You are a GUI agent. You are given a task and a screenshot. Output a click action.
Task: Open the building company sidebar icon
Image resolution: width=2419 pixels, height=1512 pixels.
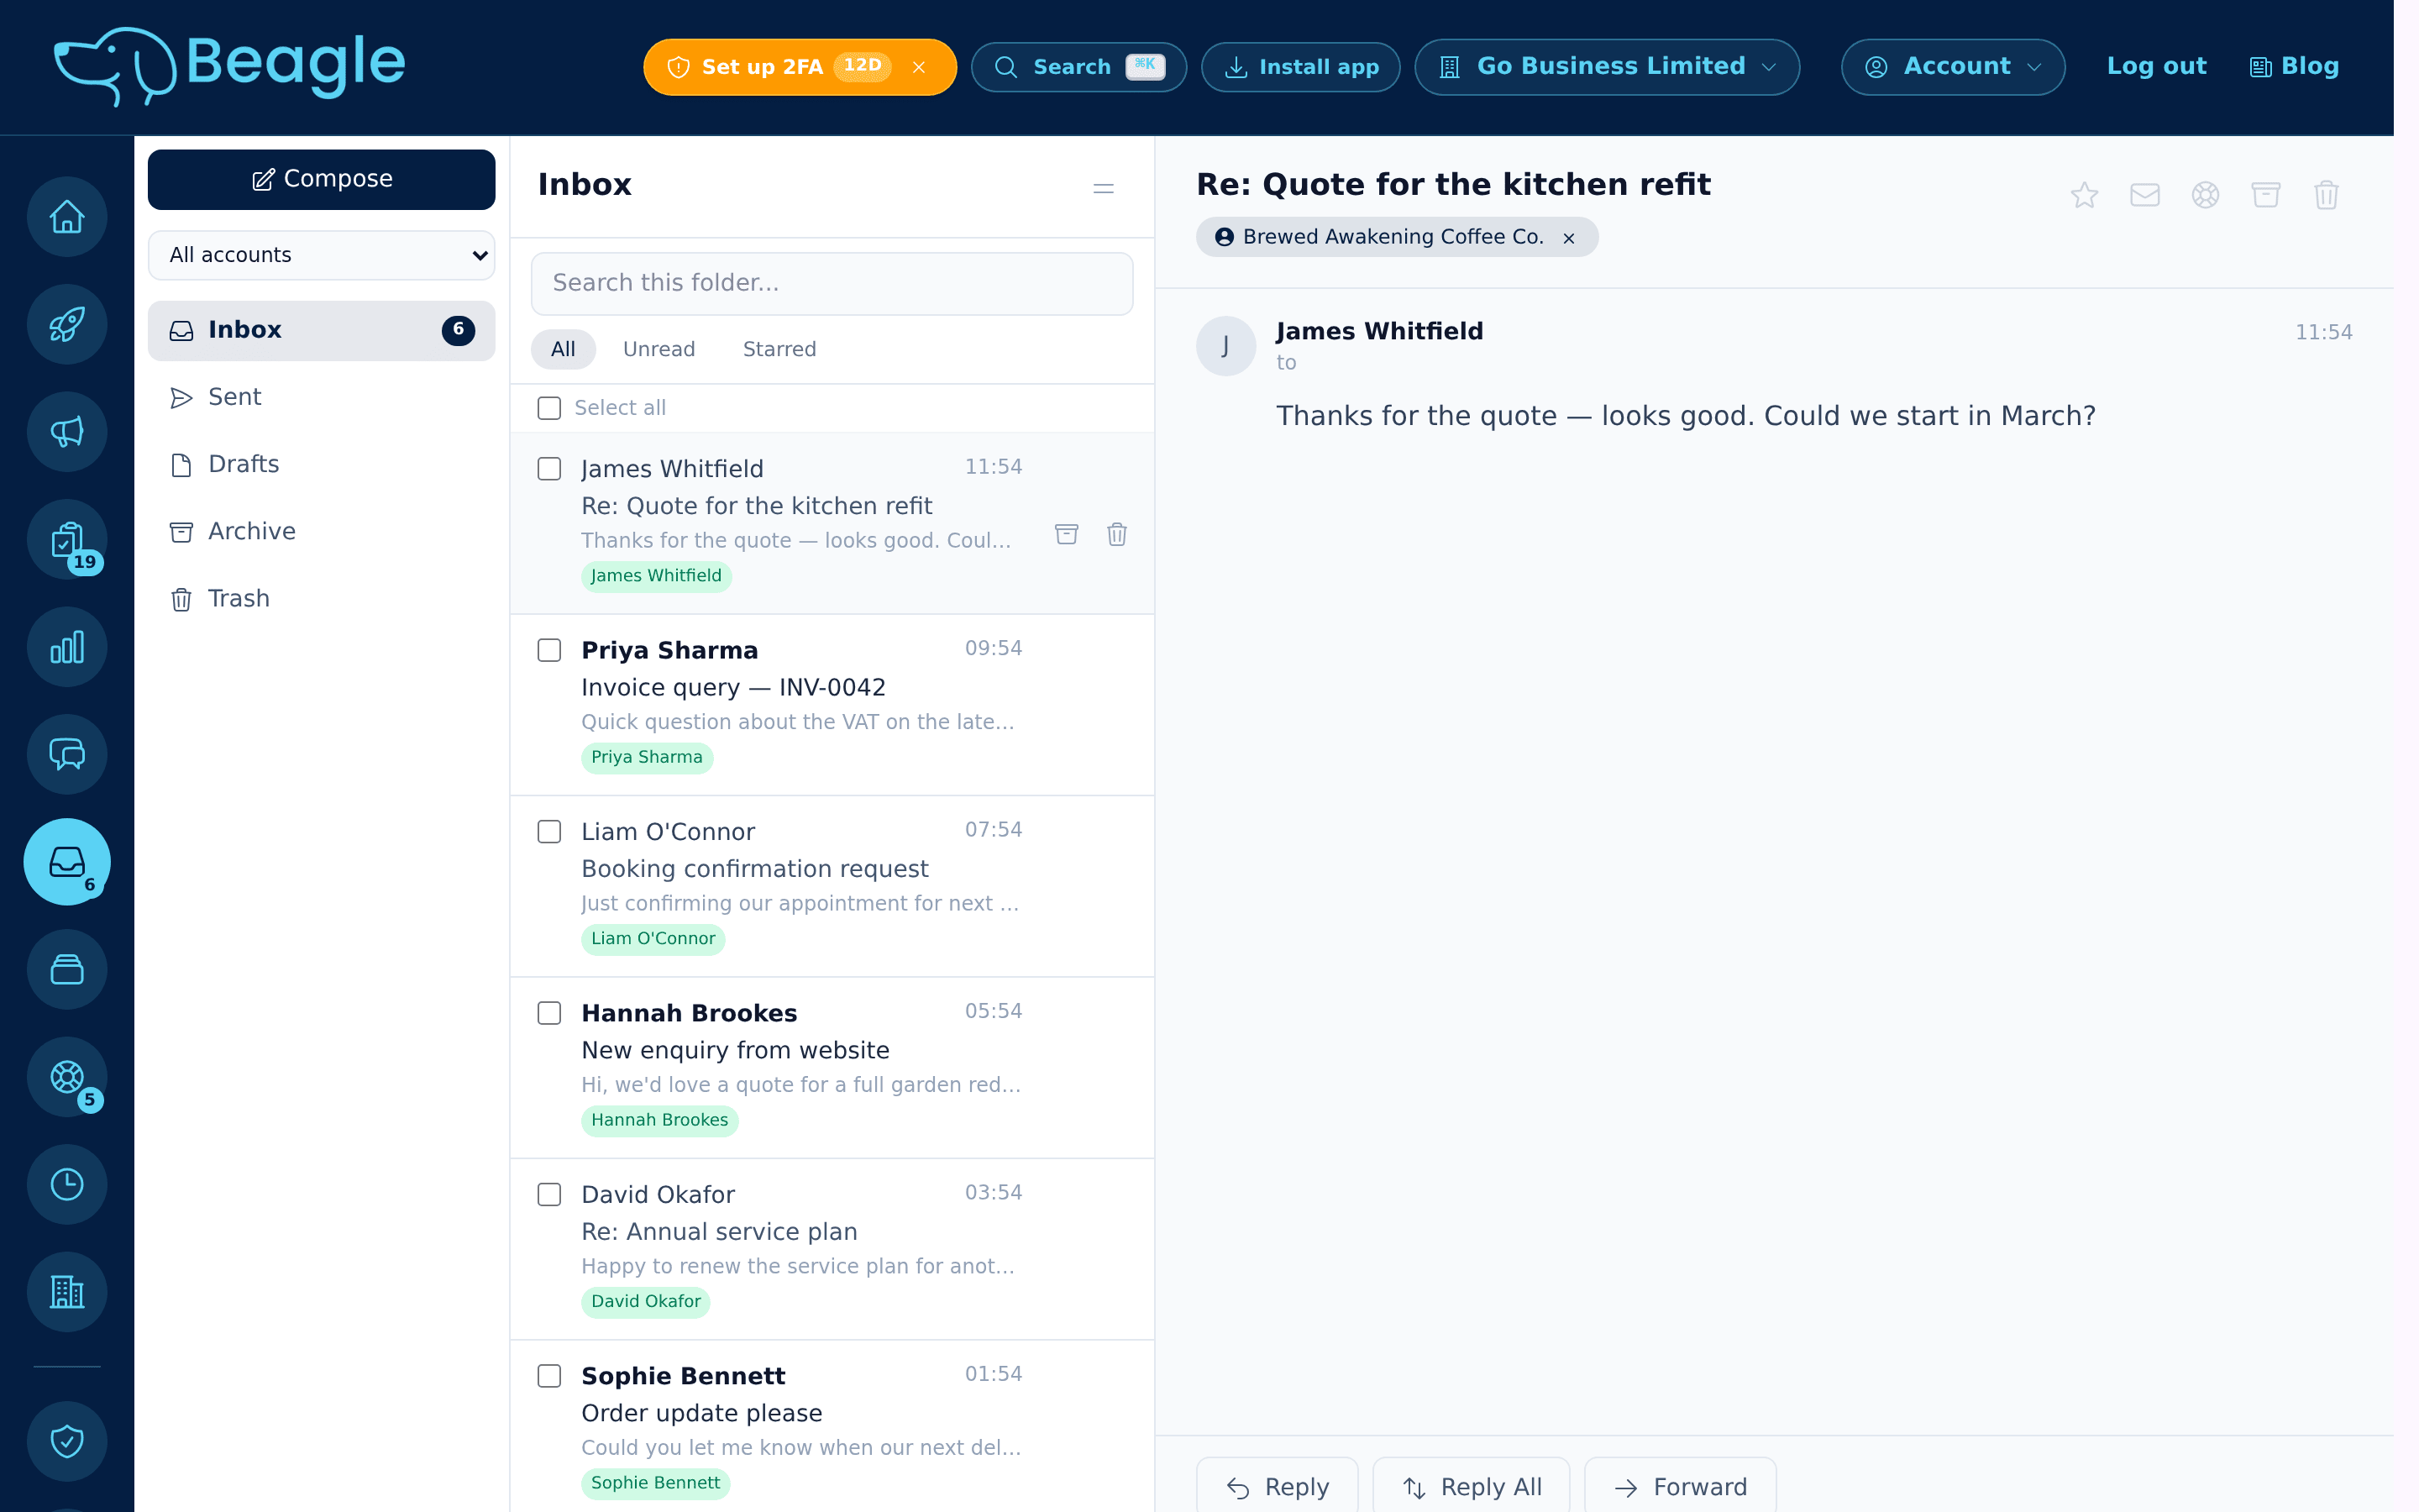pyautogui.click(x=67, y=1292)
